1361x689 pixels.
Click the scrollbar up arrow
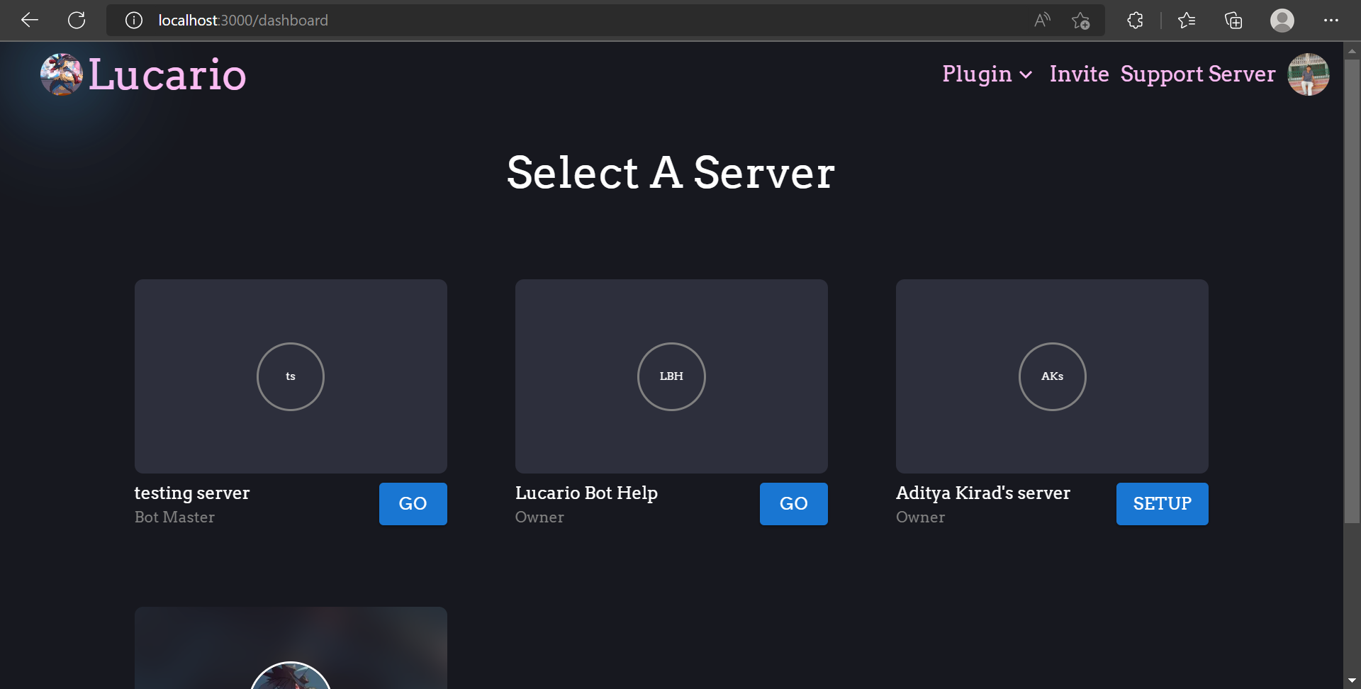(1352, 51)
